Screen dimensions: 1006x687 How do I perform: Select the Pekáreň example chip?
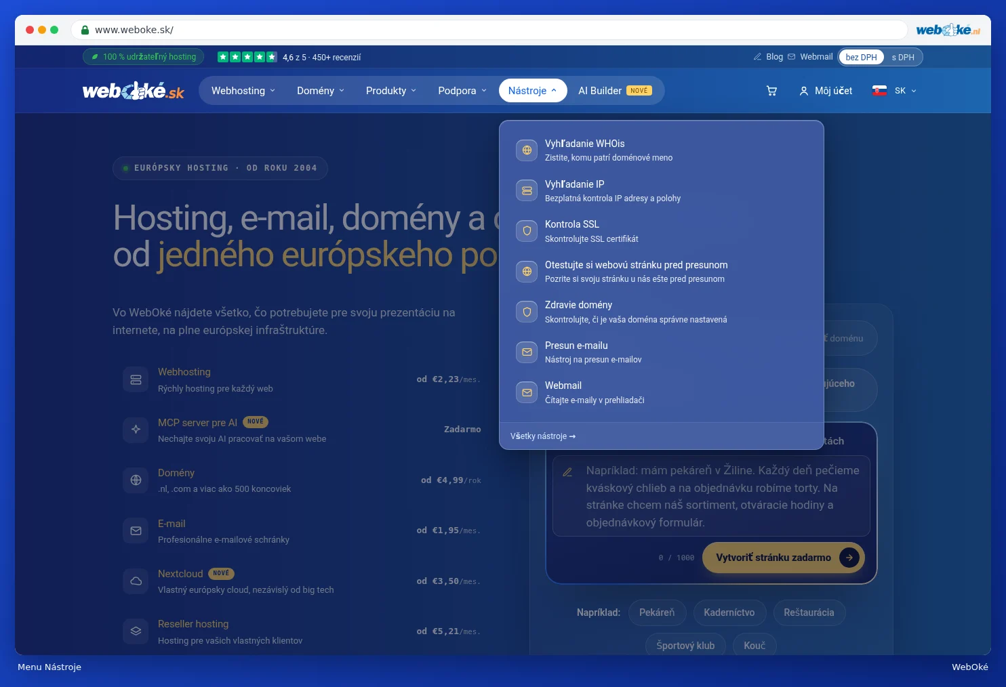[x=657, y=612]
